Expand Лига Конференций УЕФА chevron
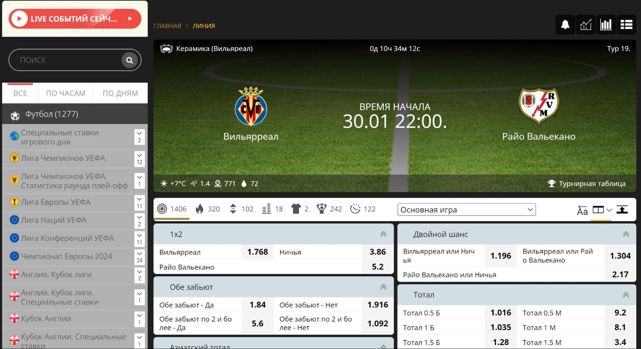 click(139, 239)
